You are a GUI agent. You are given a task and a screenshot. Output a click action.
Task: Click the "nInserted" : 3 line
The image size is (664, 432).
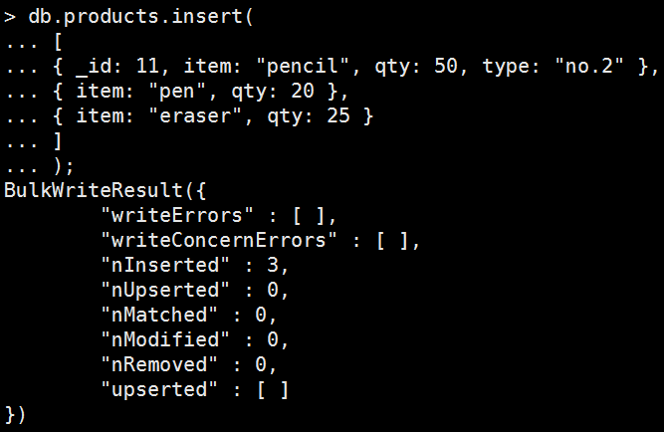point(195,266)
